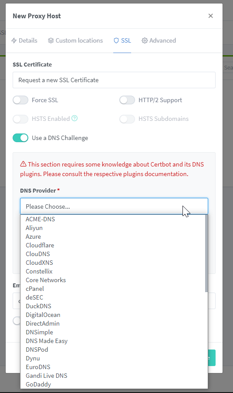
Task: Click the HSTS Enabled help question icon
Action: click(x=74, y=118)
